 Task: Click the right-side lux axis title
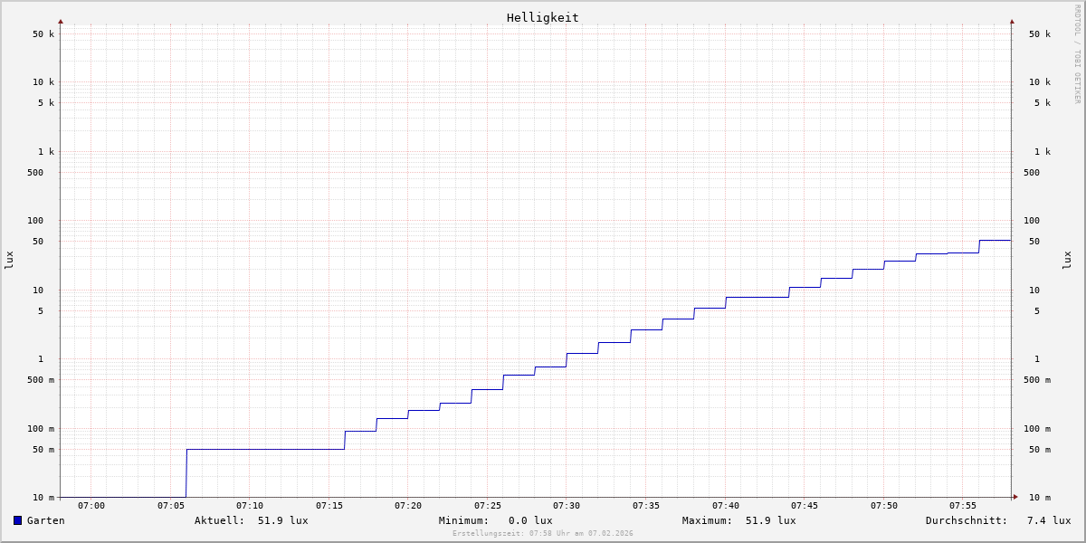(x=1067, y=260)
